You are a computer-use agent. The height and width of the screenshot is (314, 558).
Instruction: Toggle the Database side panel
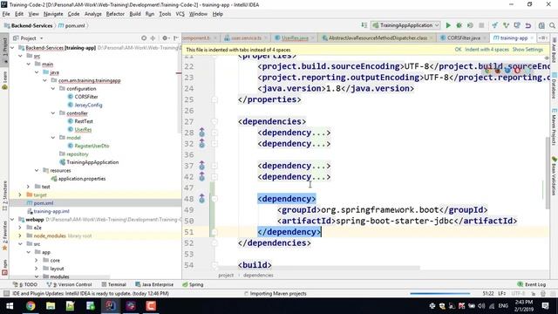coord(555,85)
